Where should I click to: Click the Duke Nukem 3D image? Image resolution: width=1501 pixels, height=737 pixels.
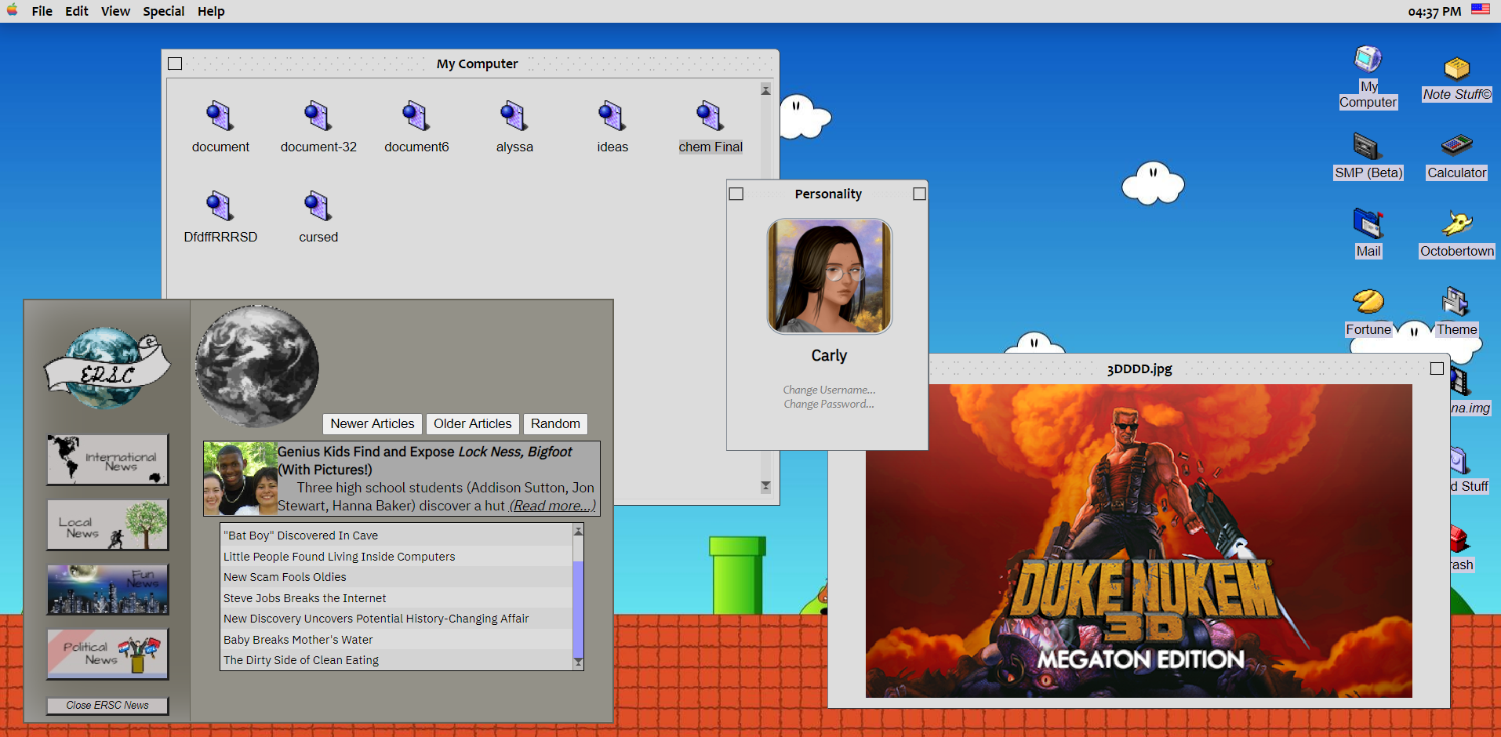pyautogui.click(x=1139, y=540)
